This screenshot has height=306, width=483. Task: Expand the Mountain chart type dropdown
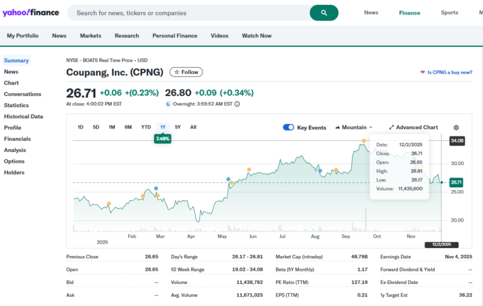(354, 127)
